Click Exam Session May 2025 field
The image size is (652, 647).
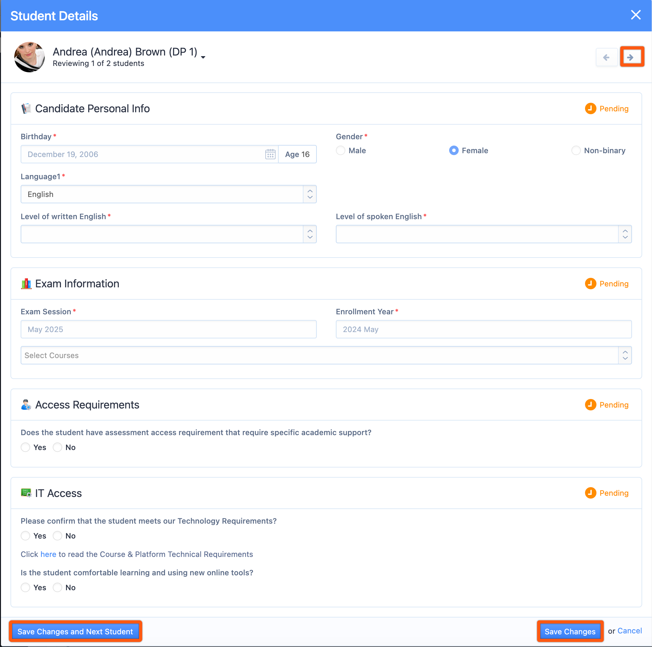coord(169,330)
